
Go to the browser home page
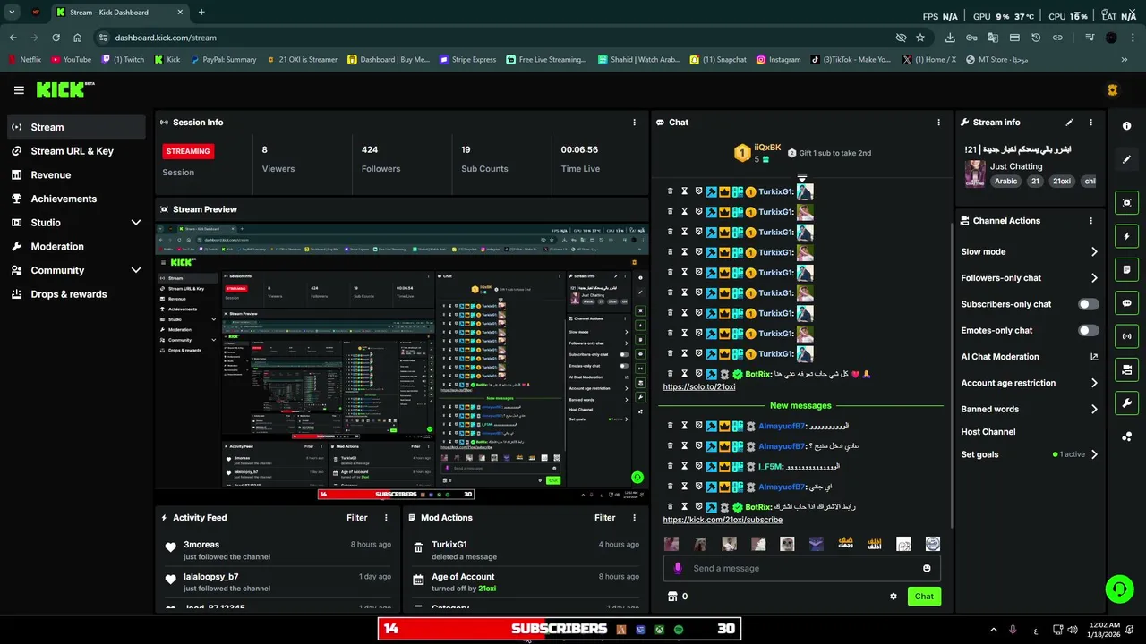tap(77, 38)
